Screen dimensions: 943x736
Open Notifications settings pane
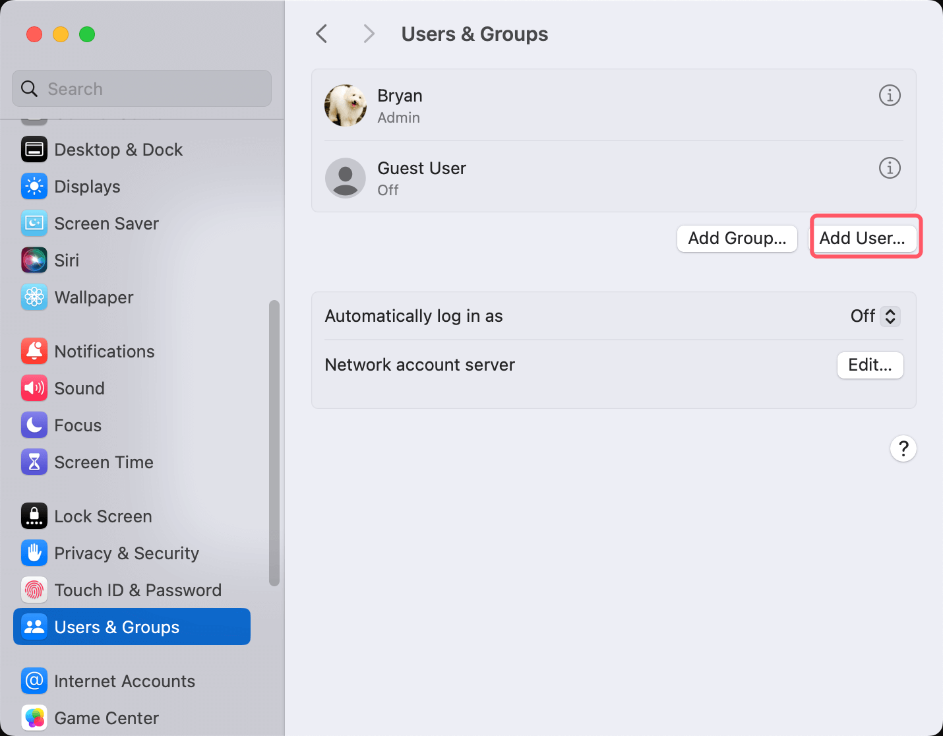pyautogui.click(x=104, y=352)
